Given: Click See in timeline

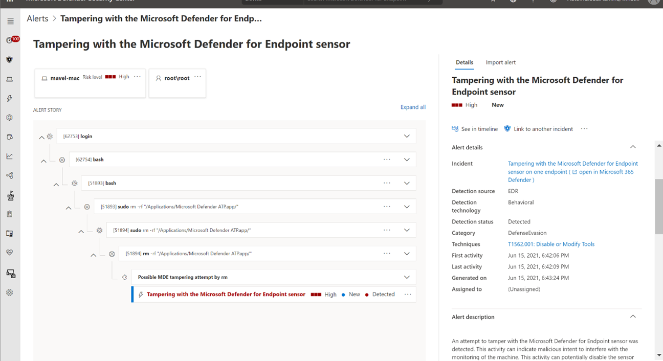Looking at the screenshot, I should point(475,129).
